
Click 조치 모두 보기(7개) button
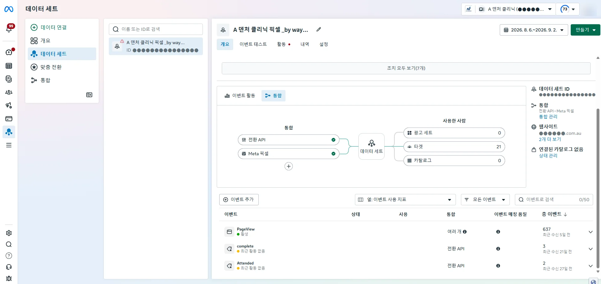tap(406, 68)
